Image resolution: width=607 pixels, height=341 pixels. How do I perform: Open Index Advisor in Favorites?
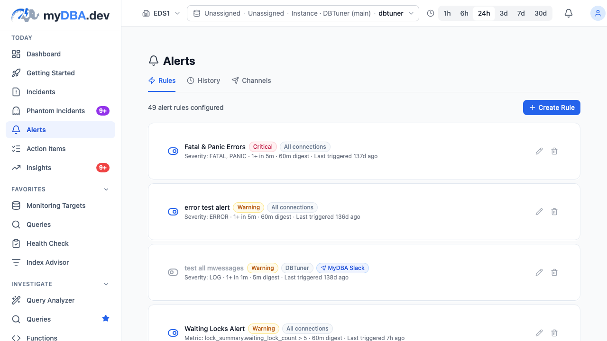pos(60,262)
